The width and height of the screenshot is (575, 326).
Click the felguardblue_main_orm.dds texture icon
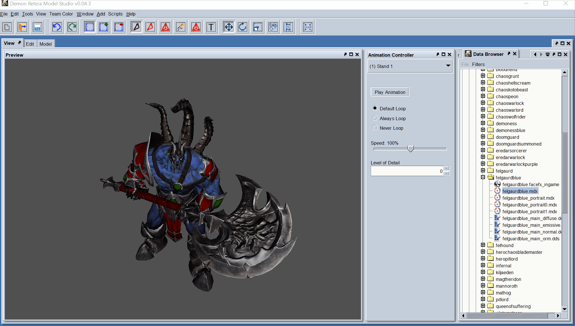click(x=497, y=239)
